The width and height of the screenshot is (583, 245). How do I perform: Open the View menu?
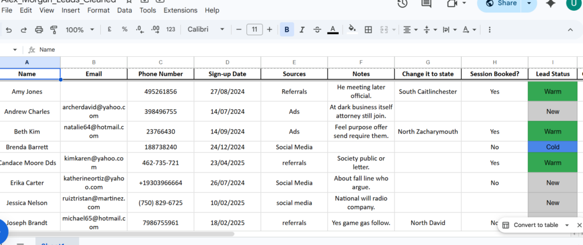click(x=47, y=10)
